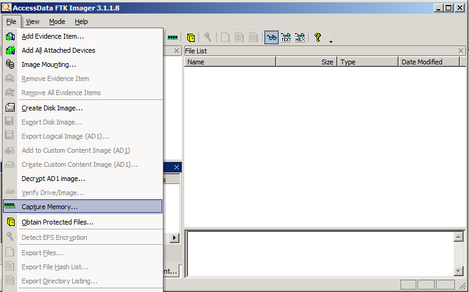
Task: Click the Export File Hash List toolbar icon
Action: (239, 37)
